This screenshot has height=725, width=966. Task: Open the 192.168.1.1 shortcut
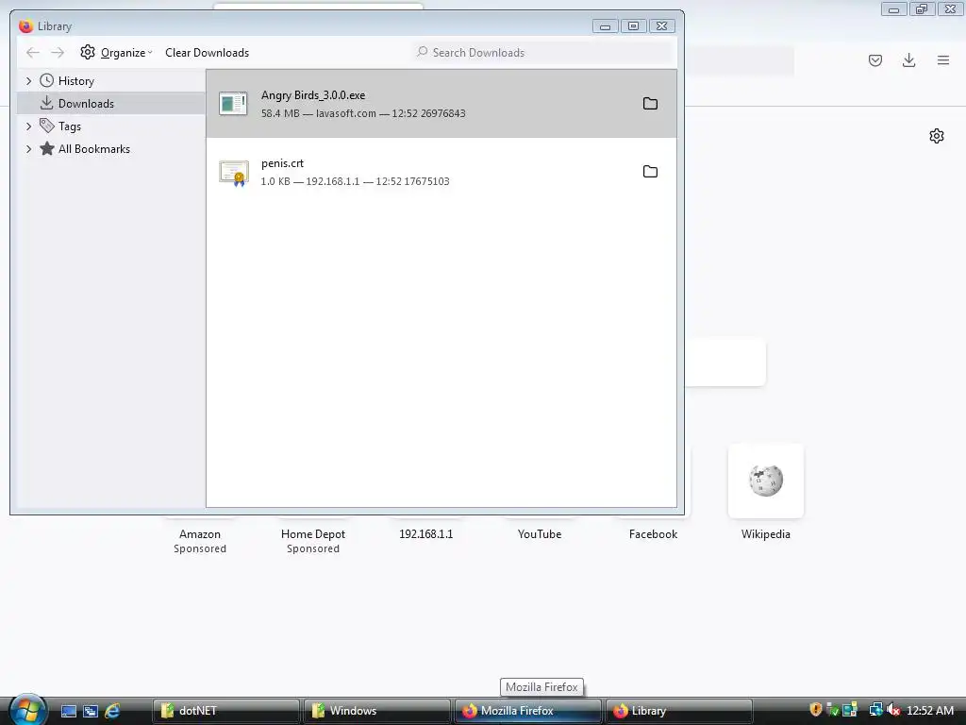coord(426,534)
